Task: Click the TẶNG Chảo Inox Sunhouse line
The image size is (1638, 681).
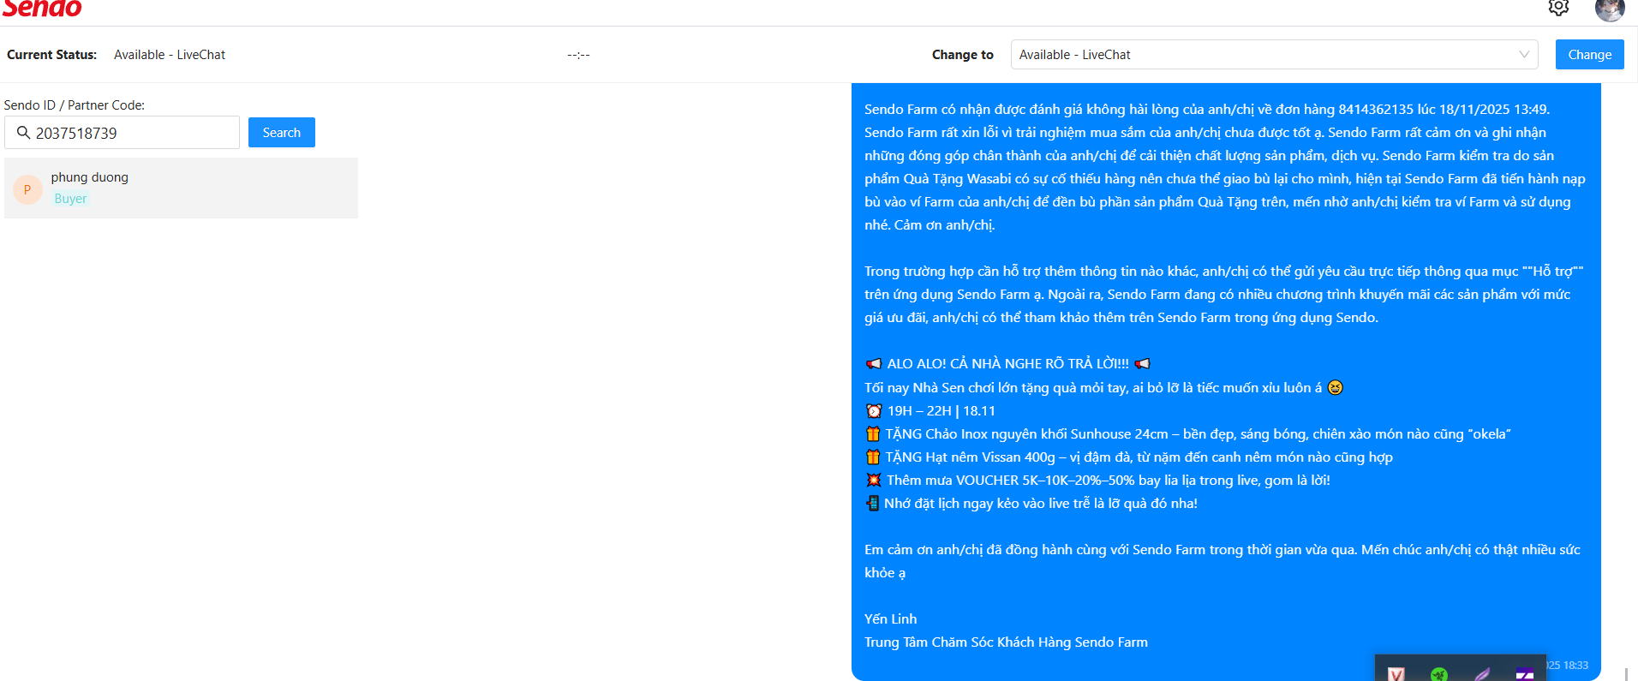Action: pos(1188,433)
